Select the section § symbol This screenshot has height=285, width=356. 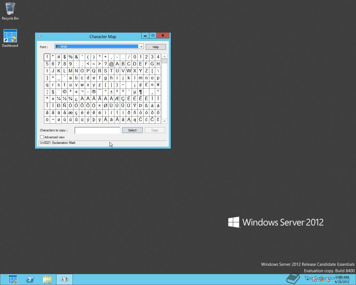(x=53, y=92)
